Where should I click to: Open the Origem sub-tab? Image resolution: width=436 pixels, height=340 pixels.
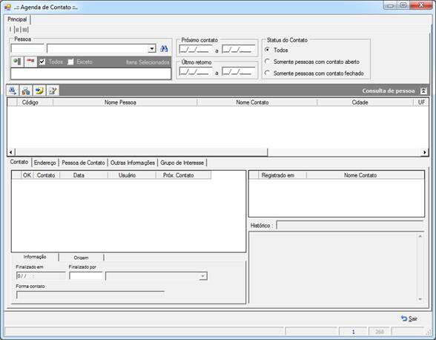coord(82,258)
